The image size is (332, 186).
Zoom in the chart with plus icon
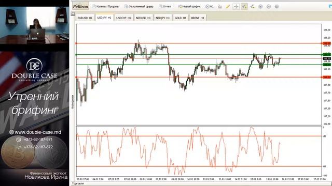pos(260,7)
